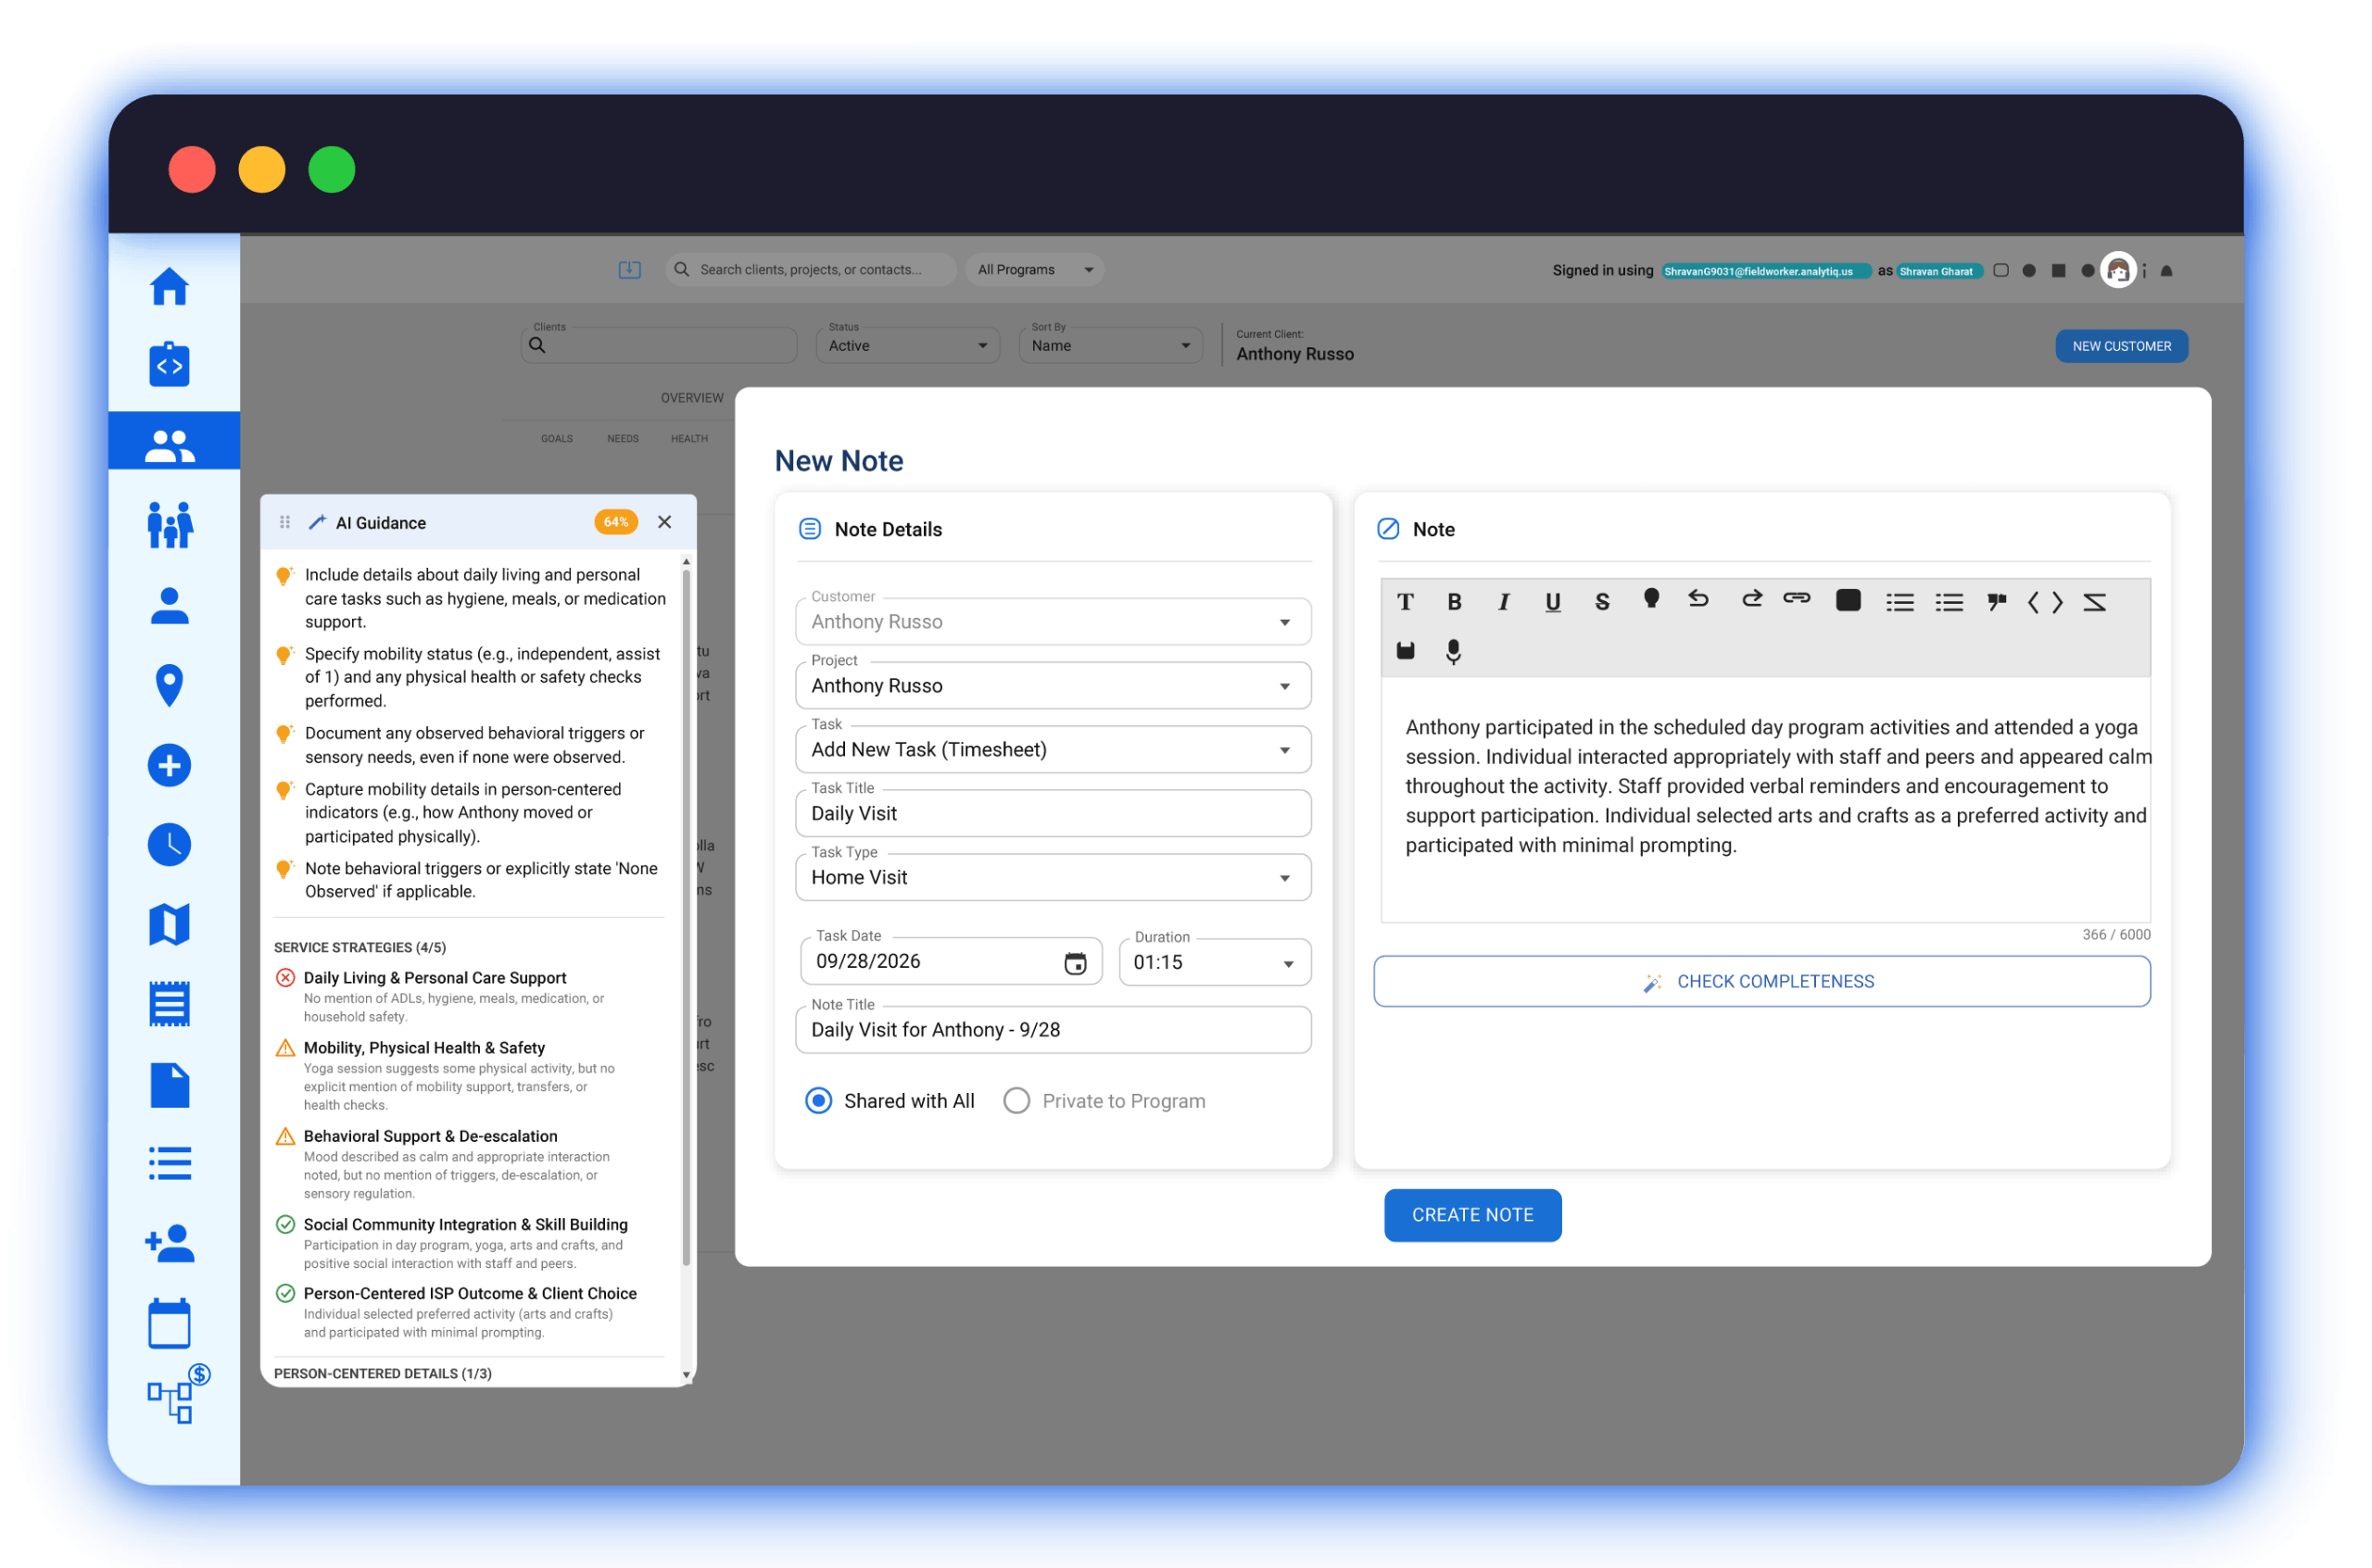Toggle italic formatting in note editor
Screen dimensions: 2372x1568
(1504, 602)
